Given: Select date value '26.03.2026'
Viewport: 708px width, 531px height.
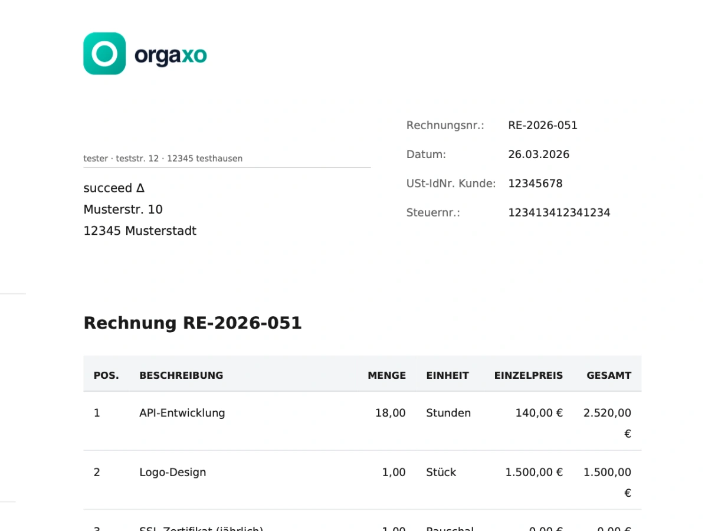Looking at the screenshot, I should (539, 155).
